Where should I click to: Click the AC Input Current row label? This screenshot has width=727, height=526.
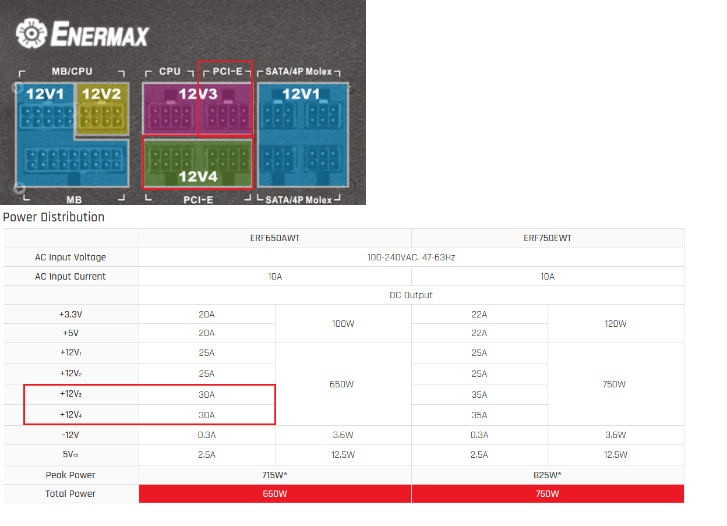click(x=70, y=277)
